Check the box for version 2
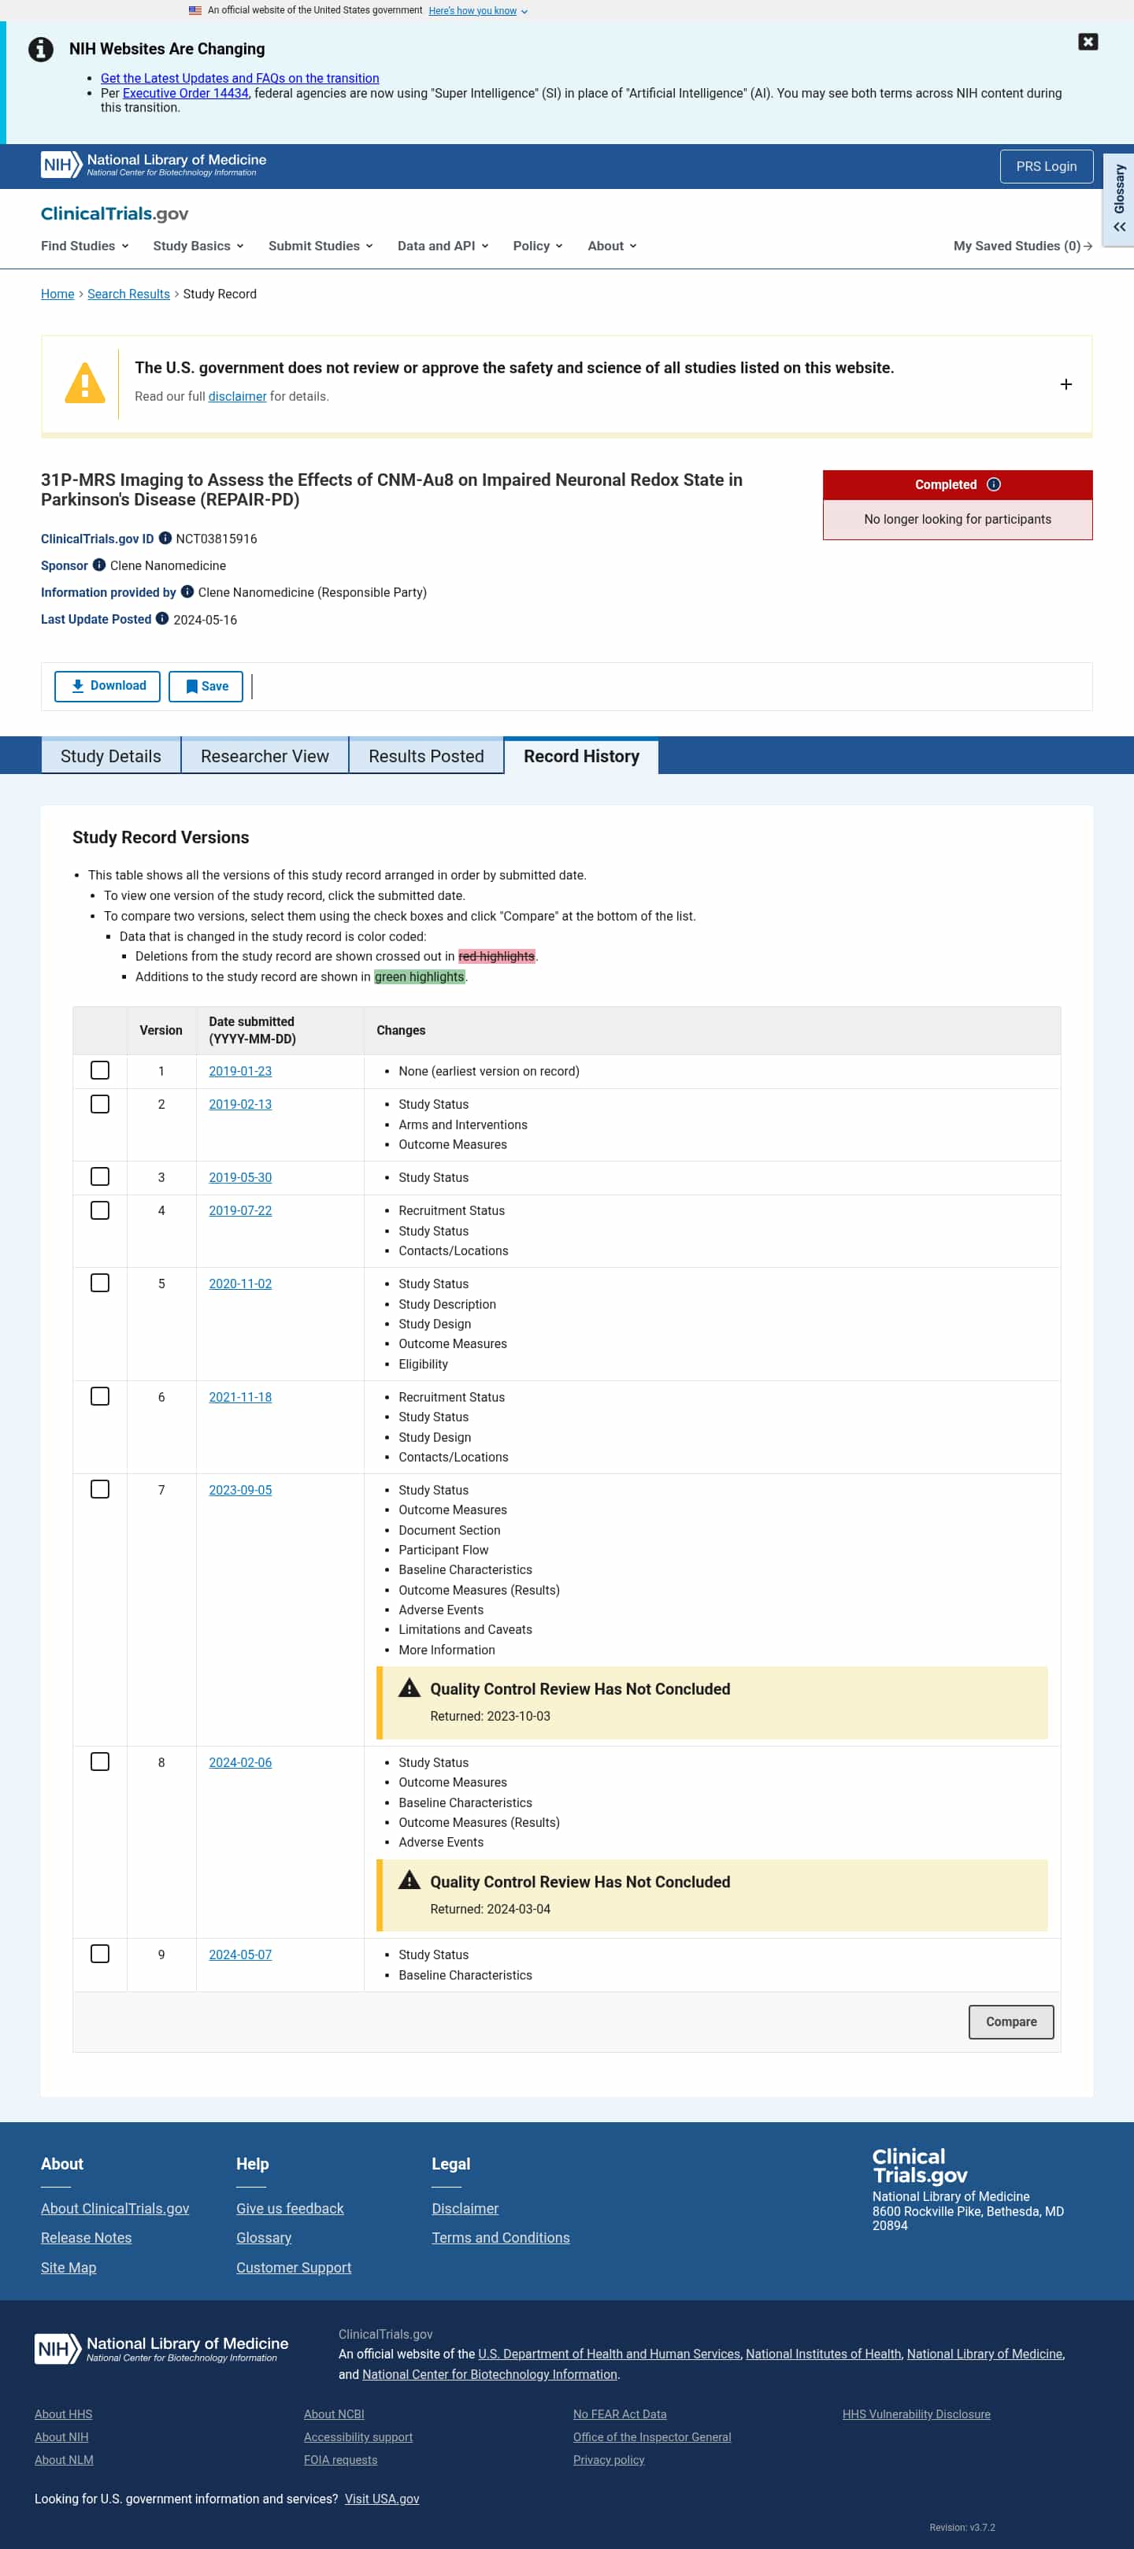 pos(100,1103)
